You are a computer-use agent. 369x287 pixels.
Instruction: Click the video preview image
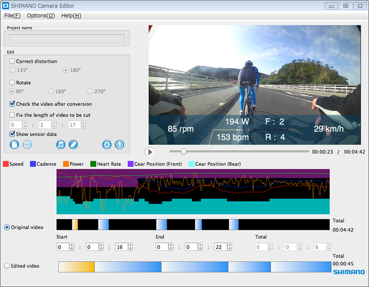tap(254, 85)
